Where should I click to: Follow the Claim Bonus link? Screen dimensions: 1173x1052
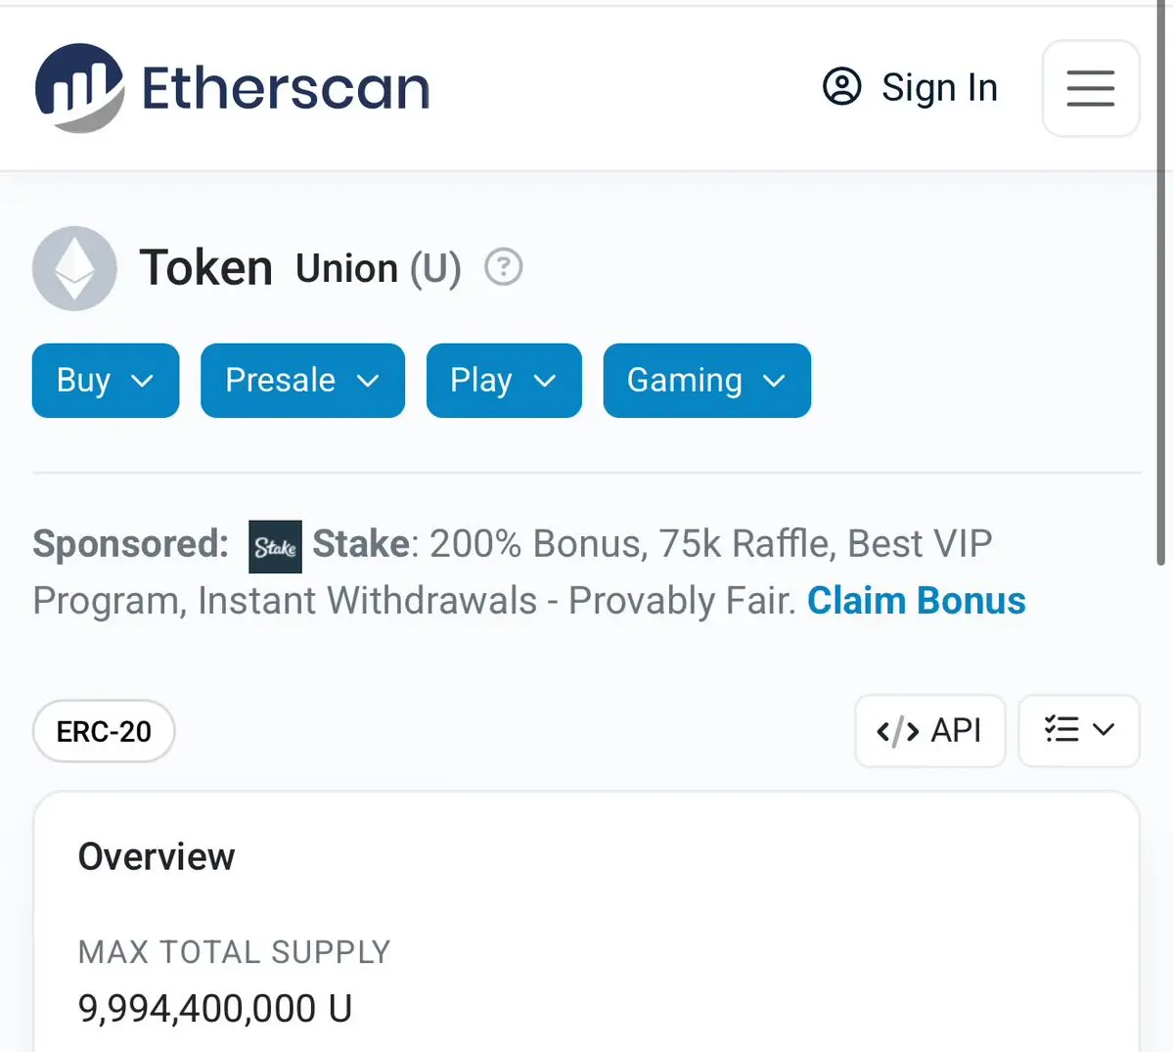[917, 600]
